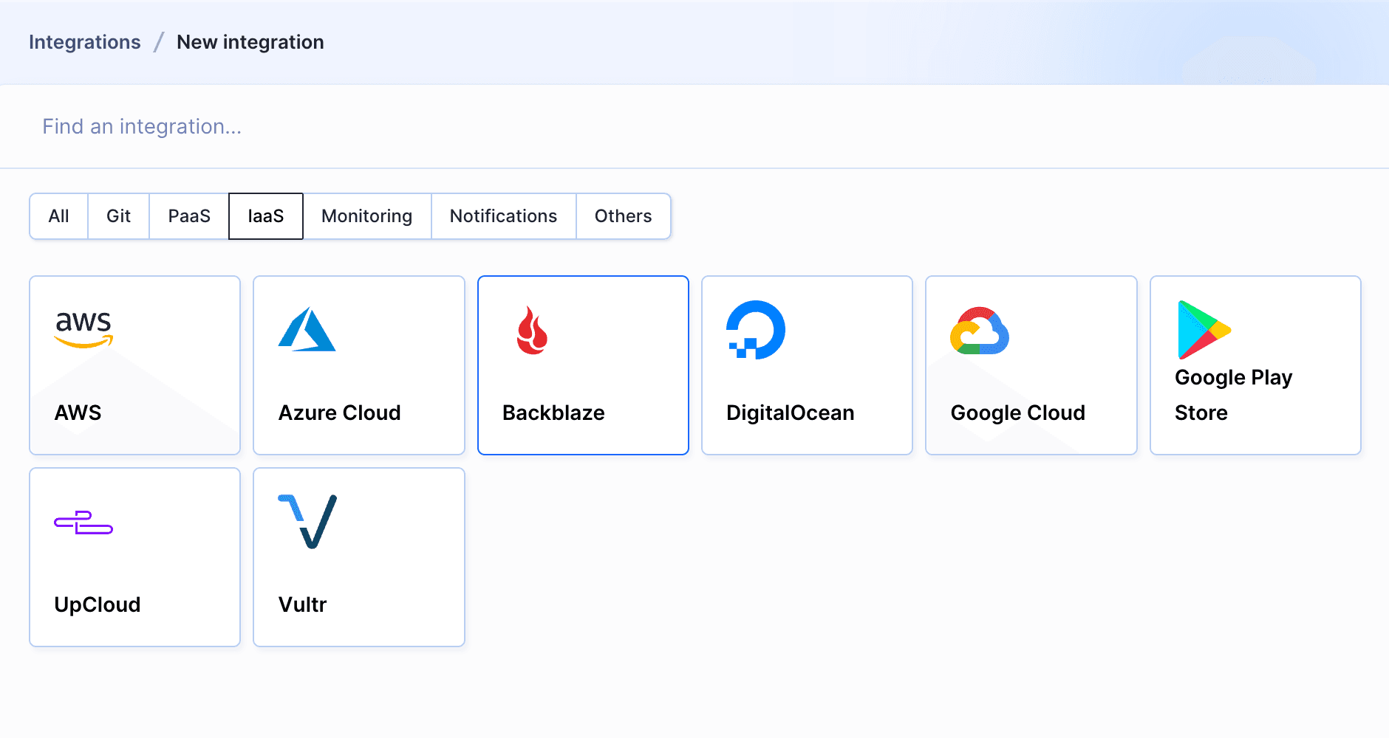Click the Vultr V logo

point(307,522)
